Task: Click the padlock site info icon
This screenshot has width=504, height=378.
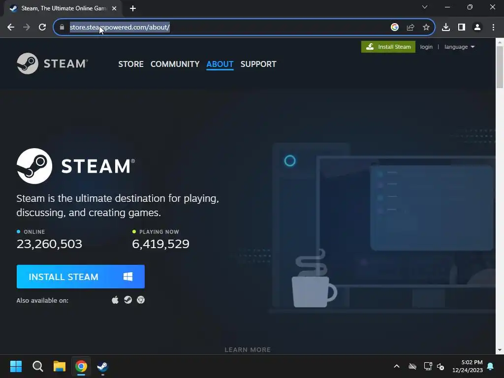Action: click(x=62, y=28)
